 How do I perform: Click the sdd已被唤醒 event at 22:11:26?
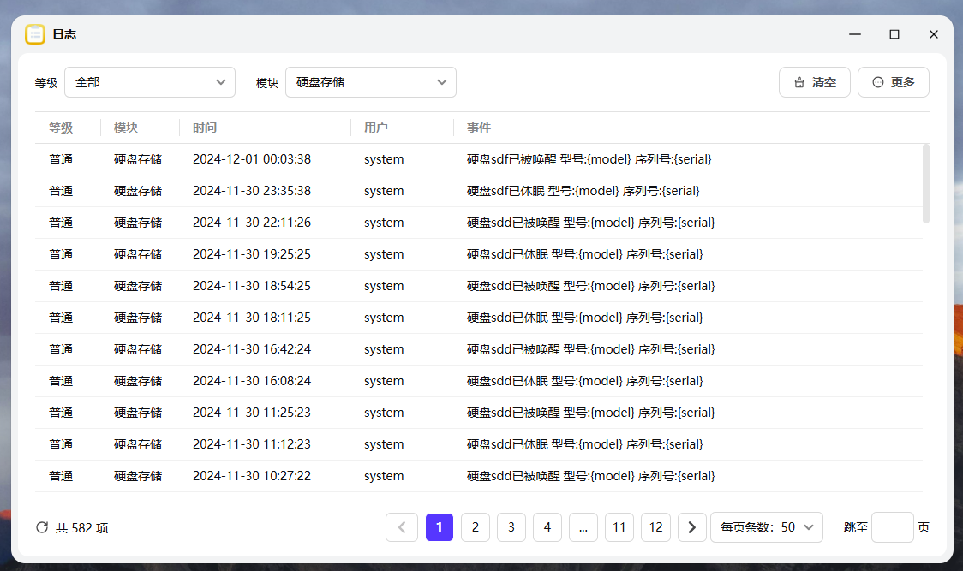[591, 223]
